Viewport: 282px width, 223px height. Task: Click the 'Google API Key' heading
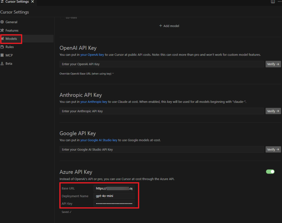(78, 133)
